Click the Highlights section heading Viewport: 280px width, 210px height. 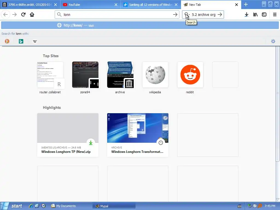coord(52,107)
